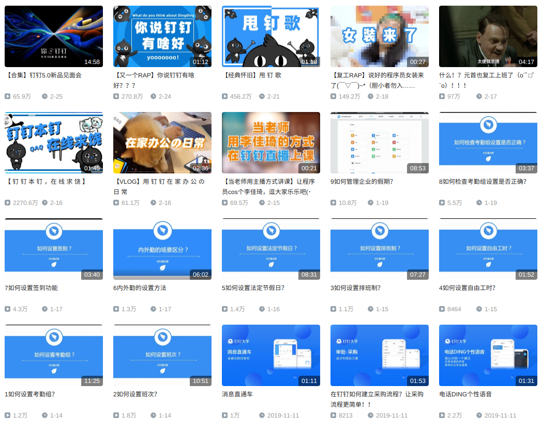Open the 内外勤的场景区分 video thumbnail
Viewport: 542px width, 432px height.
(162, 249)
